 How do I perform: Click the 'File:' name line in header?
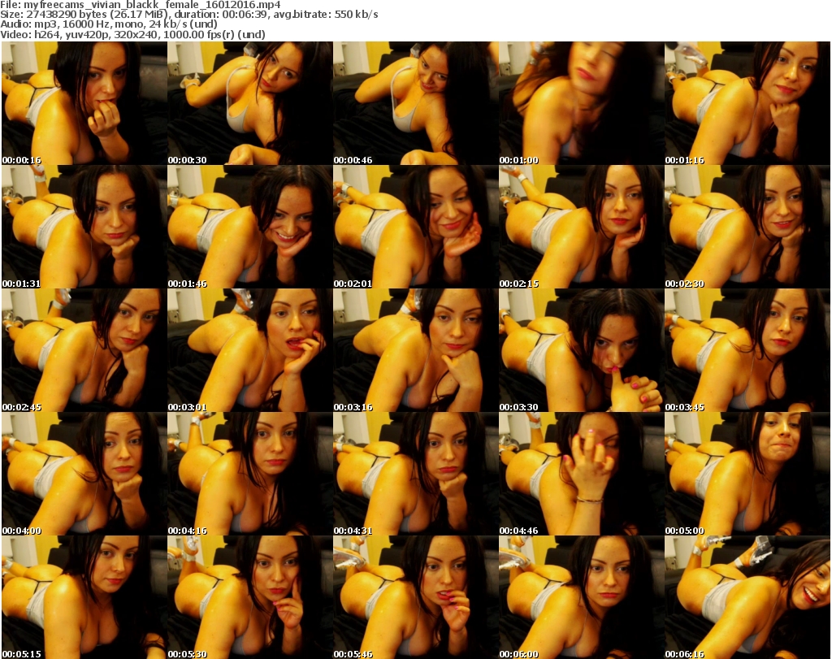(x=141, y=5)
